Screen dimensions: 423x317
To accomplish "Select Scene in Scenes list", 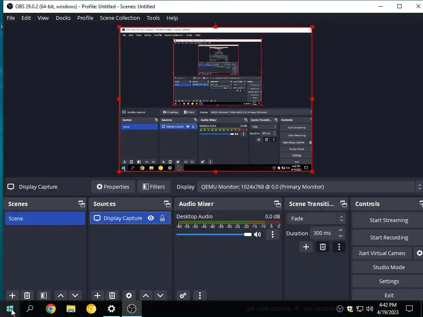I will 45,218.
